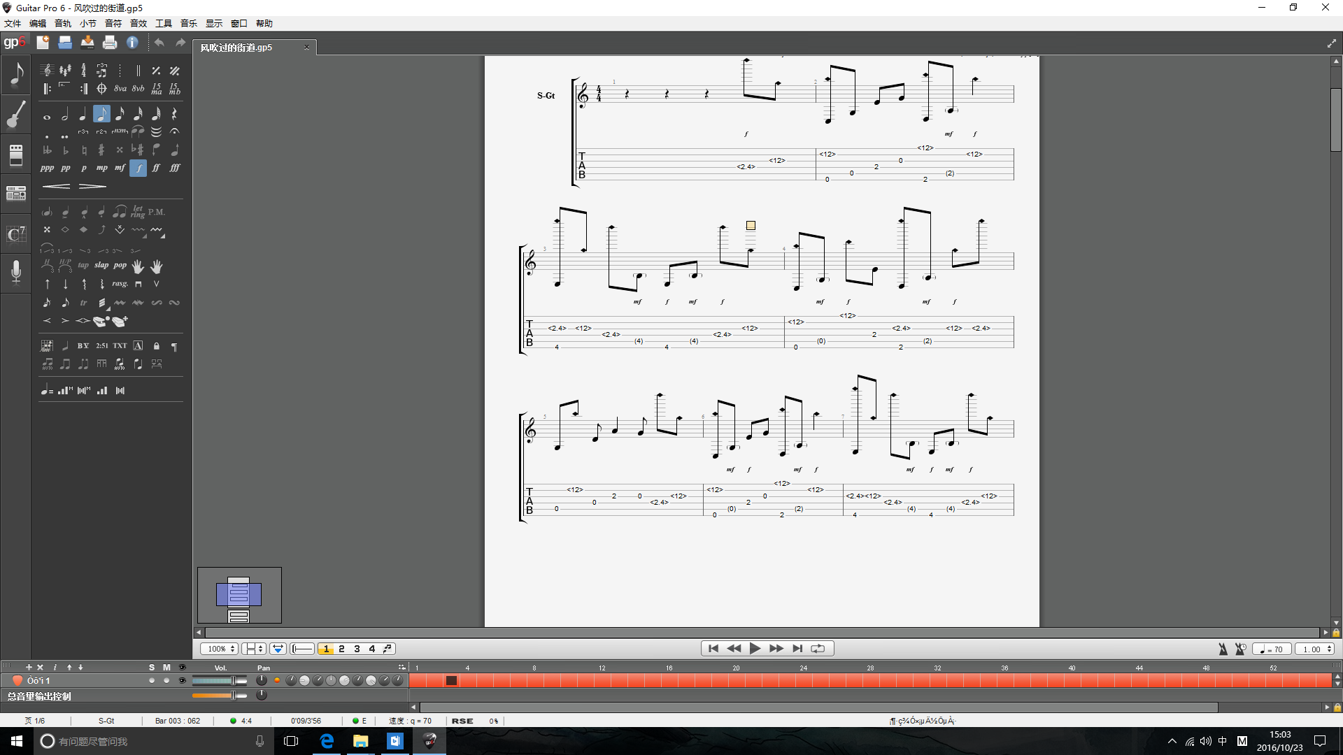Viewport: 1343px width, 755px height.
Task: Toggle solo for track 1
Action: pos(152,681)
